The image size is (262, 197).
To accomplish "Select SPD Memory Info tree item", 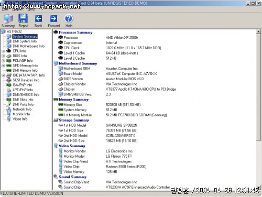I will click(25, 65).
